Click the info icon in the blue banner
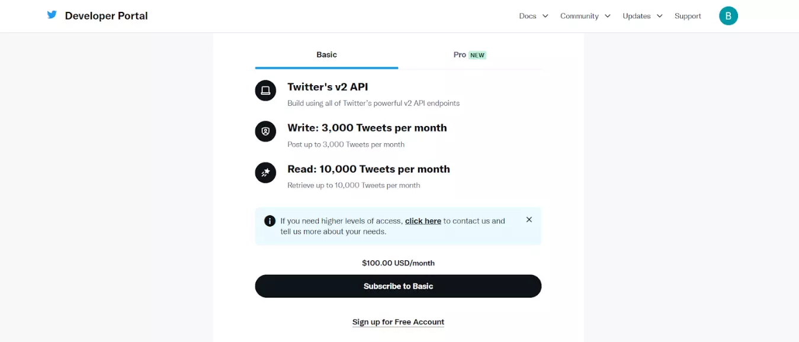This screenshot has width=799, height=342. (x=269, y=220)
